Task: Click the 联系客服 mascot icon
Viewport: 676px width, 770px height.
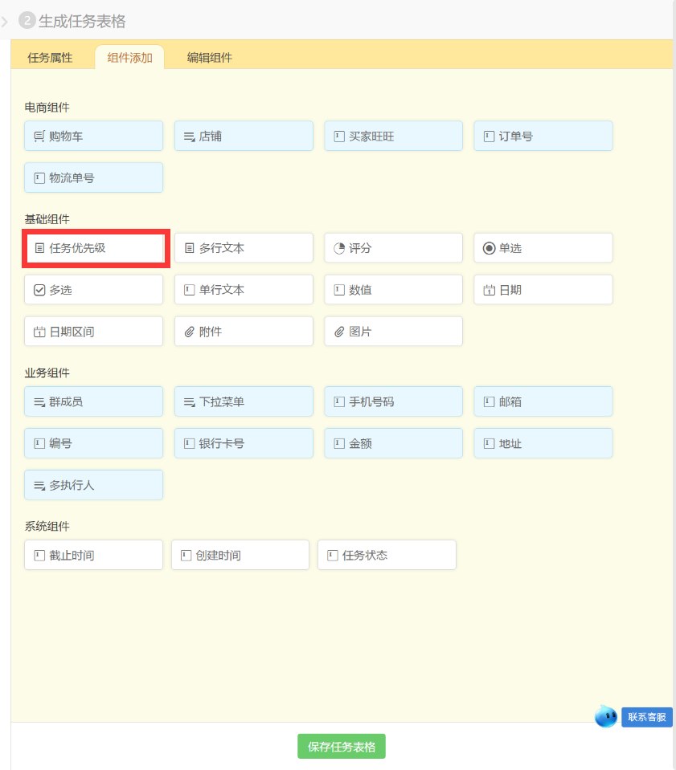Action: coord(606,716)
